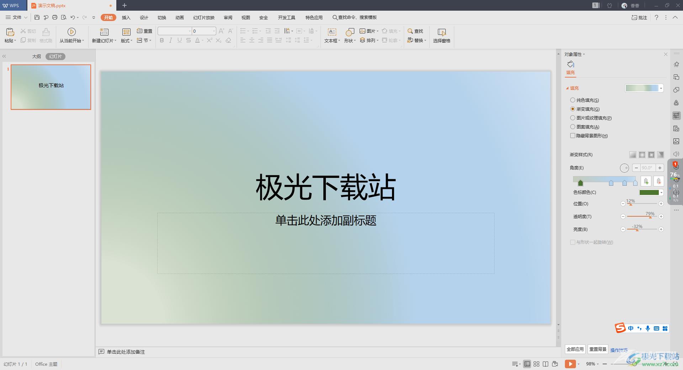Click the angle dial control
The height and width of the screenshot is (370, 683).
624,168
